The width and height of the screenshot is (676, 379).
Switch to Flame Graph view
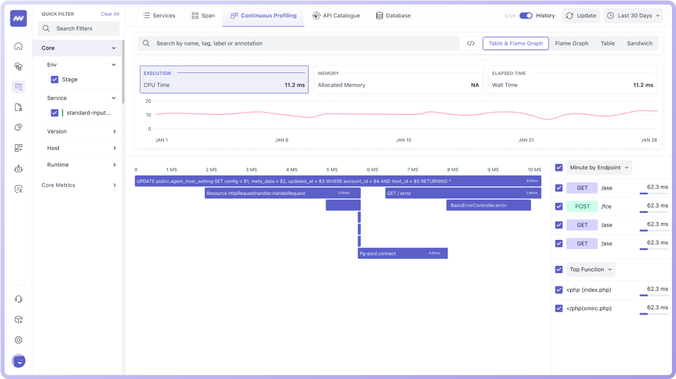572,43
